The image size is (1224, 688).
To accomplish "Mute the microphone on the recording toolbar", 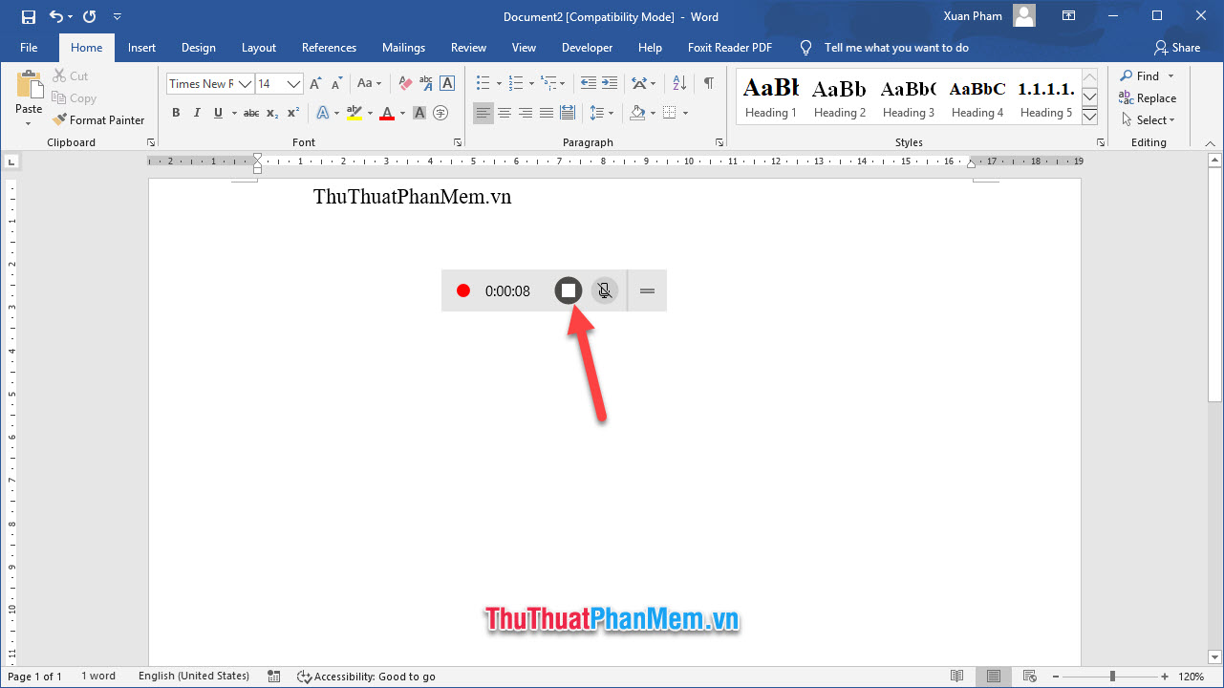I will pos(605,290).
